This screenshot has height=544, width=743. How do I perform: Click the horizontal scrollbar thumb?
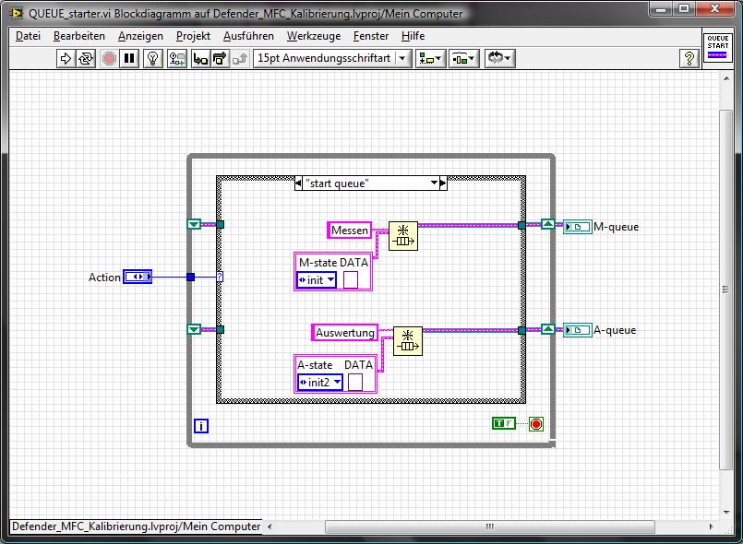tap(489, 526)
